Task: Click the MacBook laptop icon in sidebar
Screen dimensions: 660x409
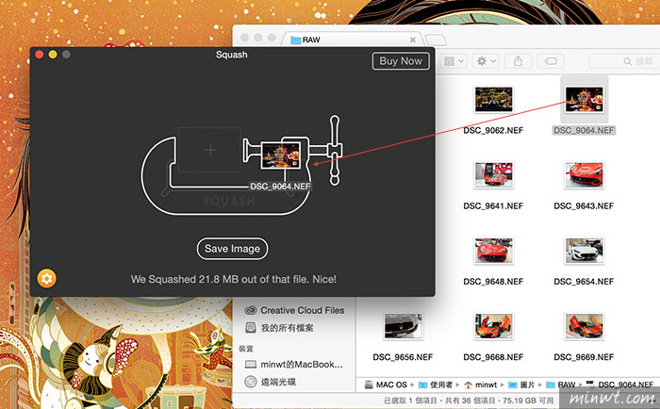Action: coord(251,365)
